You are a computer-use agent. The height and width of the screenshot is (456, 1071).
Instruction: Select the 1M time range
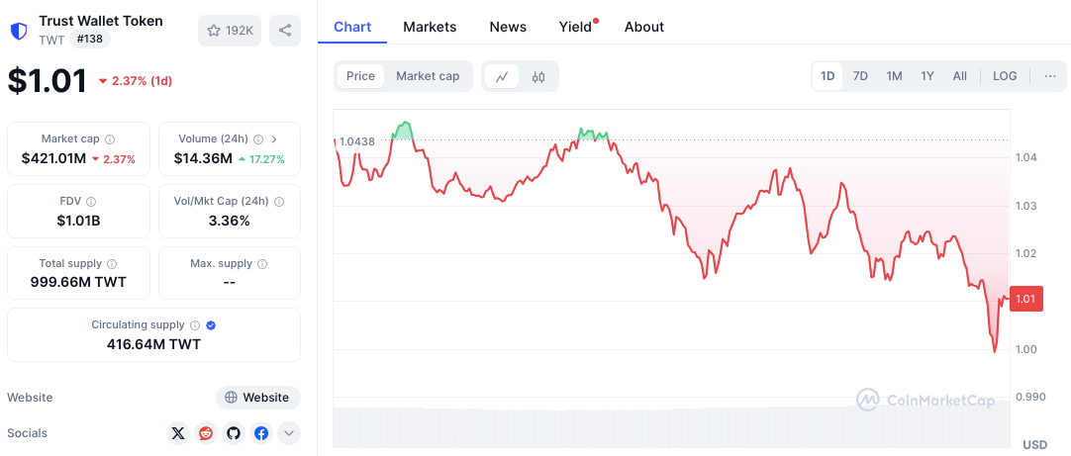tap(894, 76)
